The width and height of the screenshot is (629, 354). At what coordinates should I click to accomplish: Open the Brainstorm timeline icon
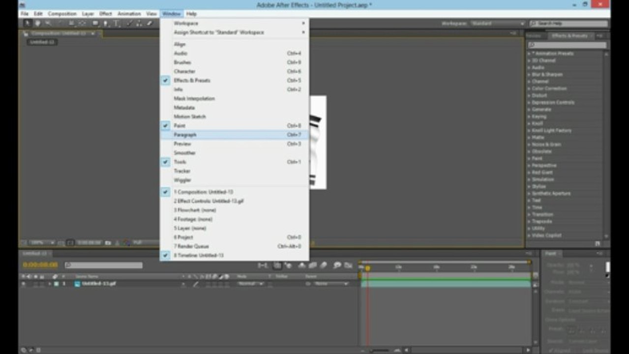(337, 265)
